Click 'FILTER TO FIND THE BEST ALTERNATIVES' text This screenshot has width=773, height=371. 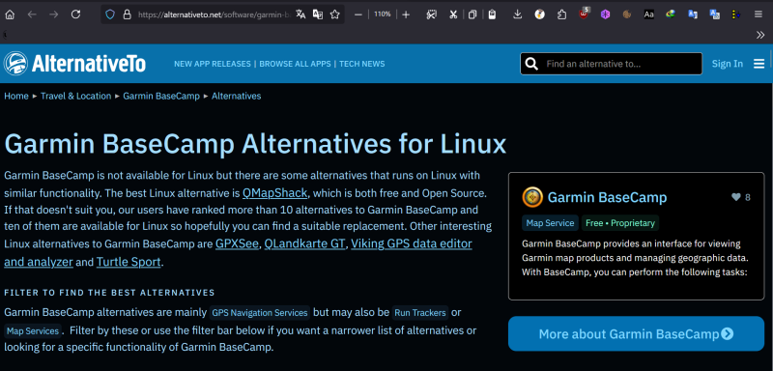[x=109, y=293]
